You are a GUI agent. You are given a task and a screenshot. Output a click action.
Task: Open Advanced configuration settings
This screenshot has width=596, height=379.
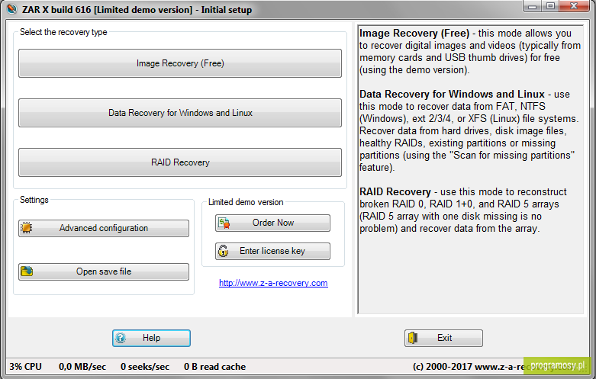(x=103, y=228)
